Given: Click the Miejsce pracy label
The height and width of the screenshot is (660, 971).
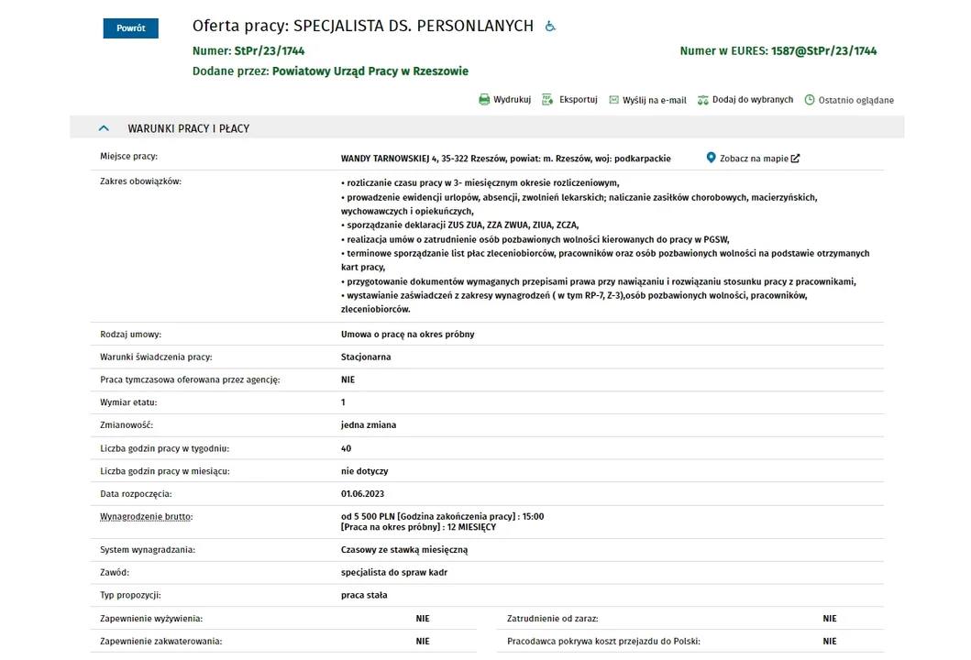Looking at the screenshot, I should tap(128, 156).
